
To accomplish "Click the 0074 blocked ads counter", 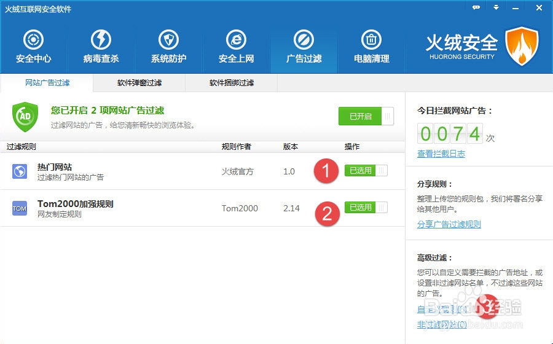I will [x=450, y=133].
